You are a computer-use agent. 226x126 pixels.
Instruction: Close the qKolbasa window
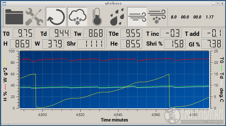coord(222,4)
